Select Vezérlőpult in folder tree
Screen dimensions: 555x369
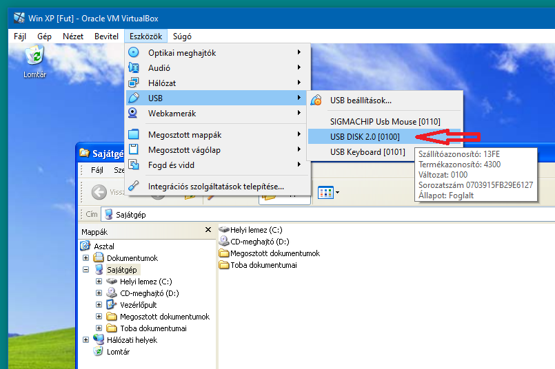[x=138, y=305]
